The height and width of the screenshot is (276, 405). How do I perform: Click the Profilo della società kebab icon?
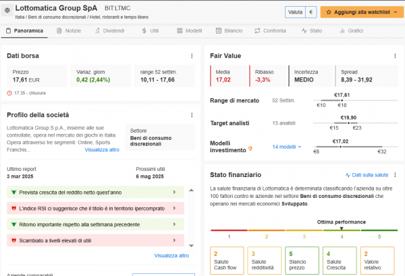(192, 115)
